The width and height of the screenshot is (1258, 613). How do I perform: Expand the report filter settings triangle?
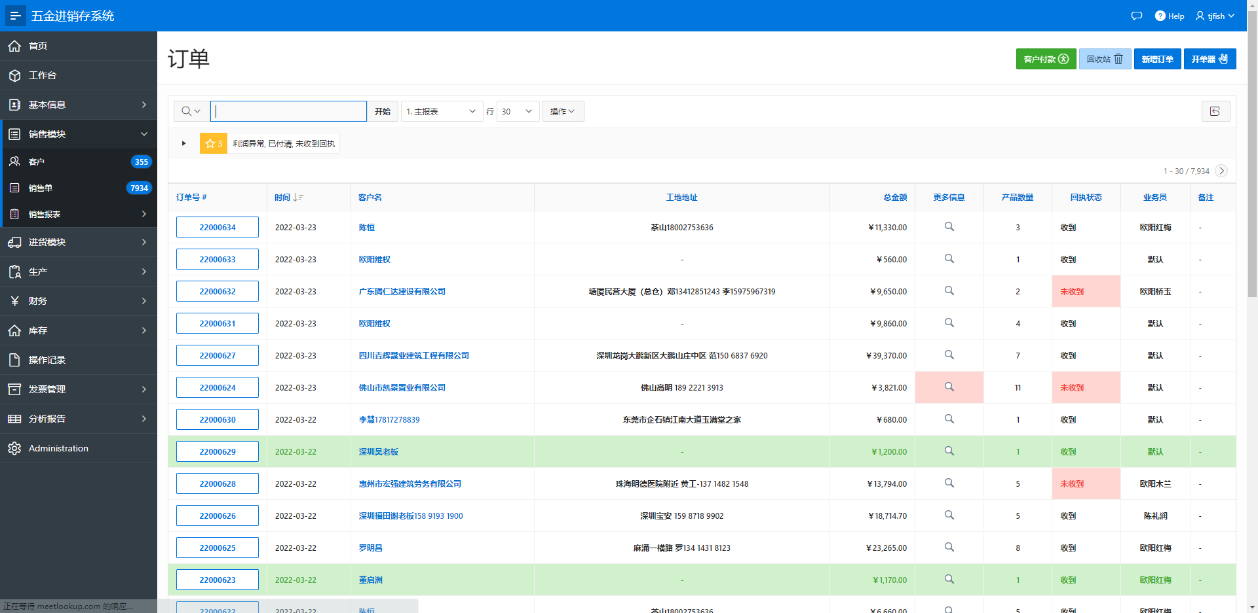(184, 143)
